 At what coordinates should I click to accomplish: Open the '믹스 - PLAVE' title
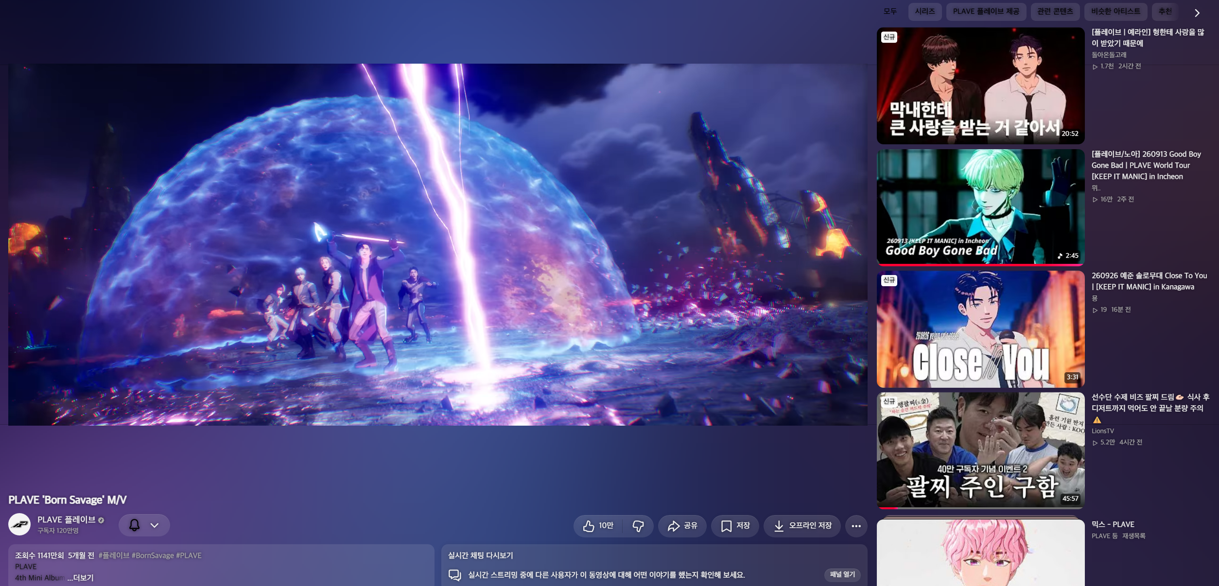click(x=1113, y=524)
